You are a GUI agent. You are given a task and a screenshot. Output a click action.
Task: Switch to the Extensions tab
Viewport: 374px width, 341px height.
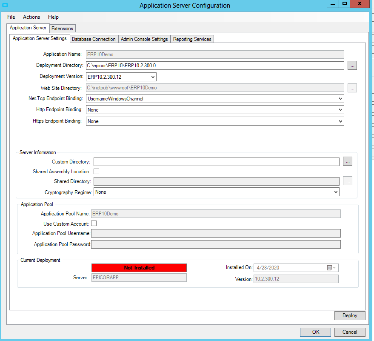tap(62, 28)
